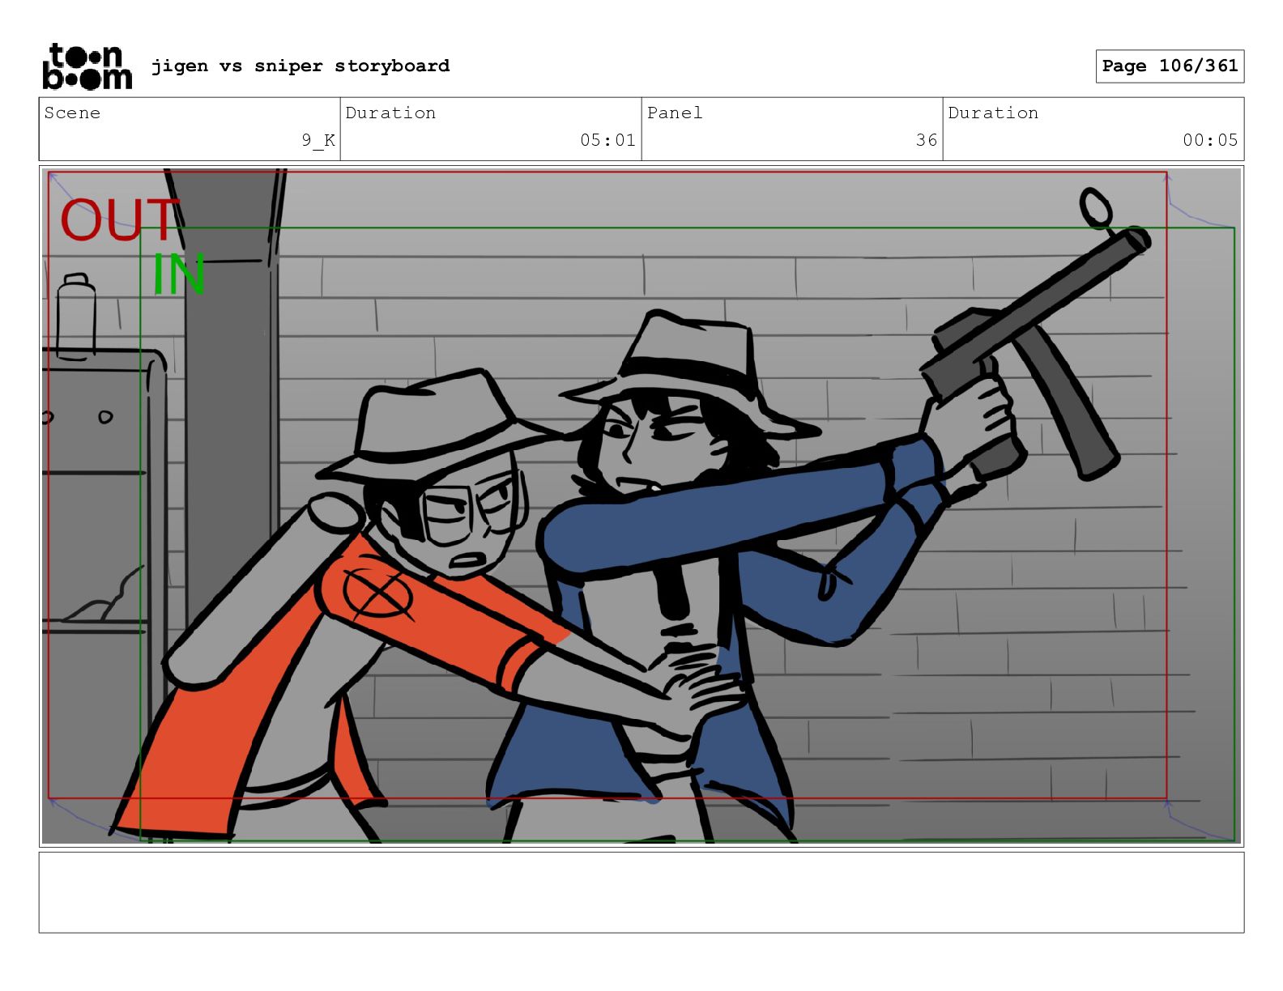Select the "Panel" header label

[675, 113]
